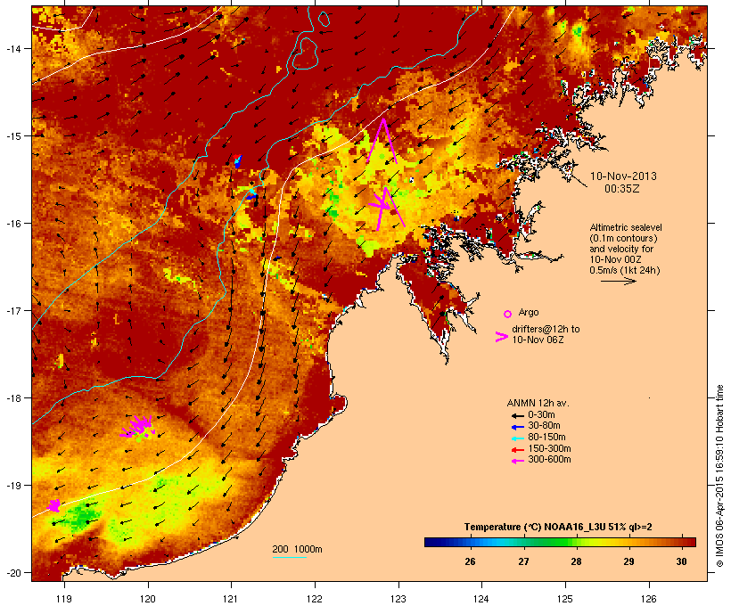The width and height of the screenshot is (731, 606).
Task: Click the 122 longitude axis label
Action: (x=315, y=599)
